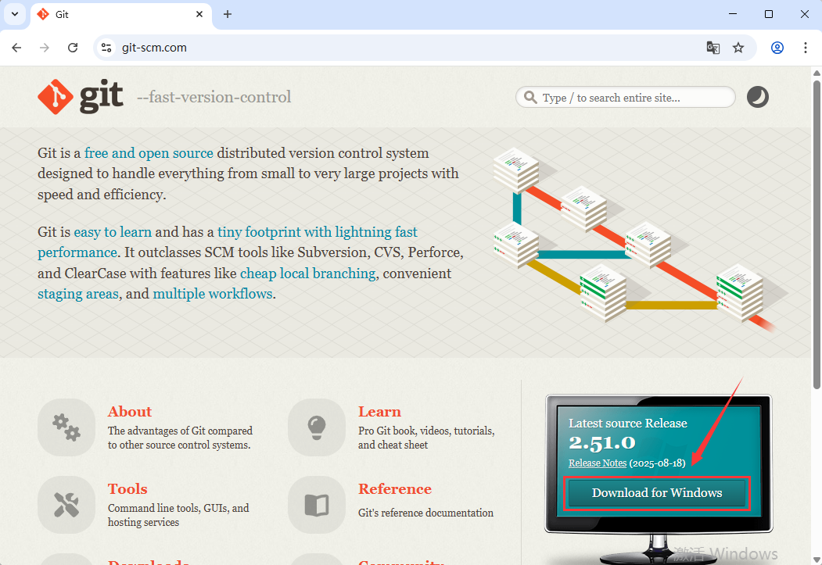Select the Git browser tab
The height and width of the screenshot is (565, 822).
point(117,15)
